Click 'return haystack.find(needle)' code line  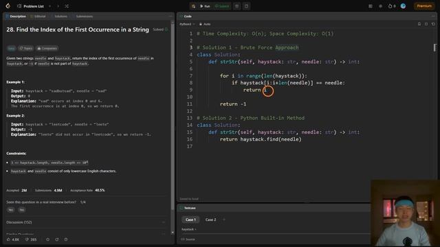[x=261, y=139]
